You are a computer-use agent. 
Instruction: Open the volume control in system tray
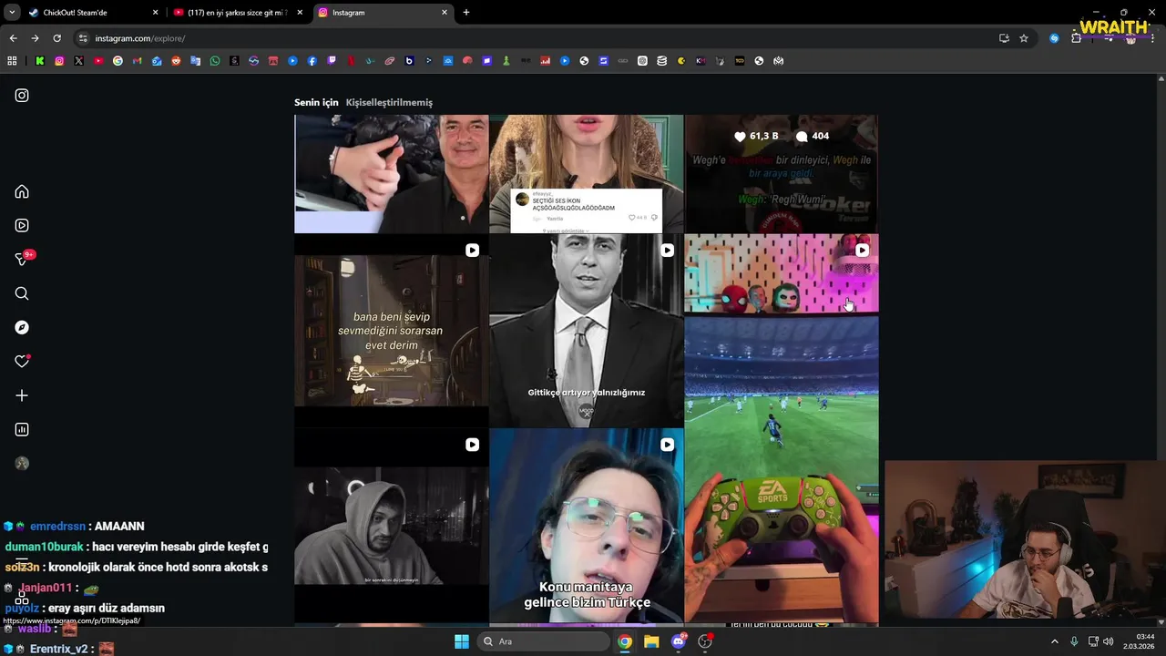pos(1109,641)
